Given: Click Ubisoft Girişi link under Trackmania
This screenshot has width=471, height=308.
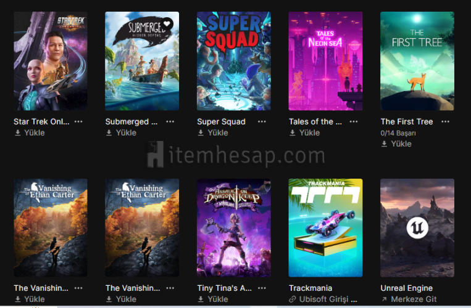Looking at the screenshot, I should 328,299.
